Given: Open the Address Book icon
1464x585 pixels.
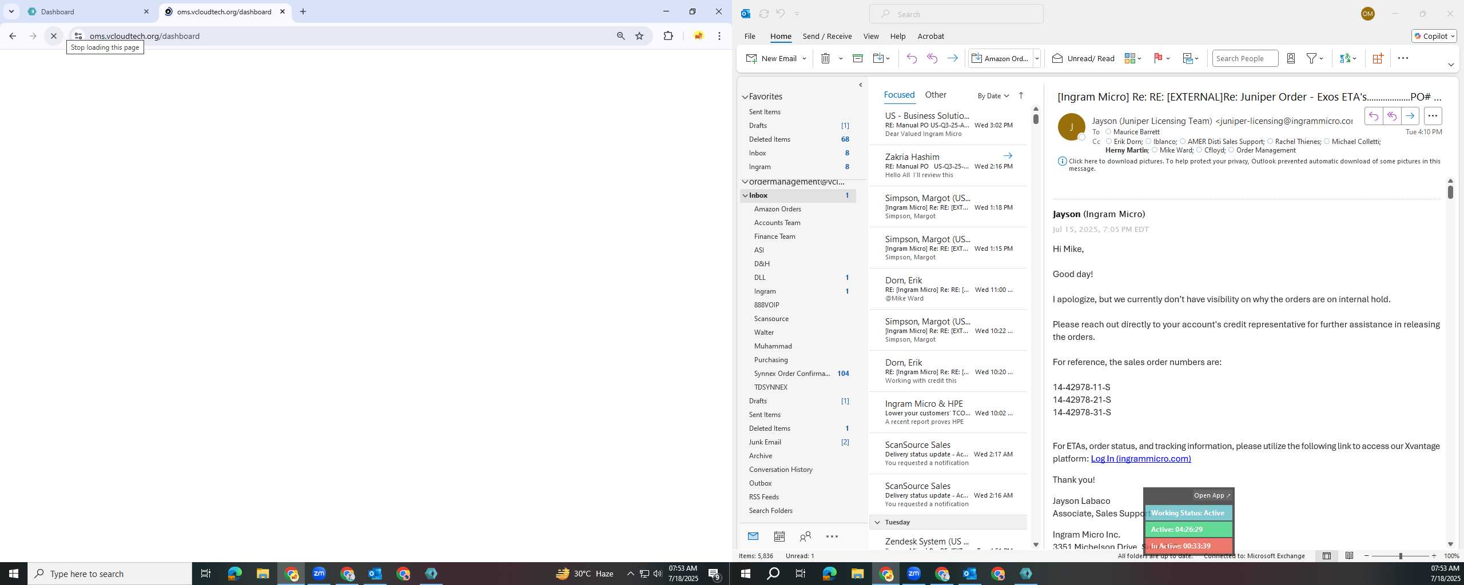Looking at the screenshot, I should pyautogui.click(x=1291, y=58).
